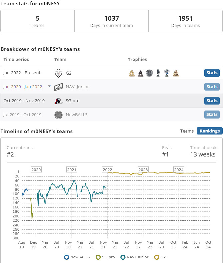Open Stats for SG.pro
The height and width of the screenshot is (263, 223).
coord(212,101)
